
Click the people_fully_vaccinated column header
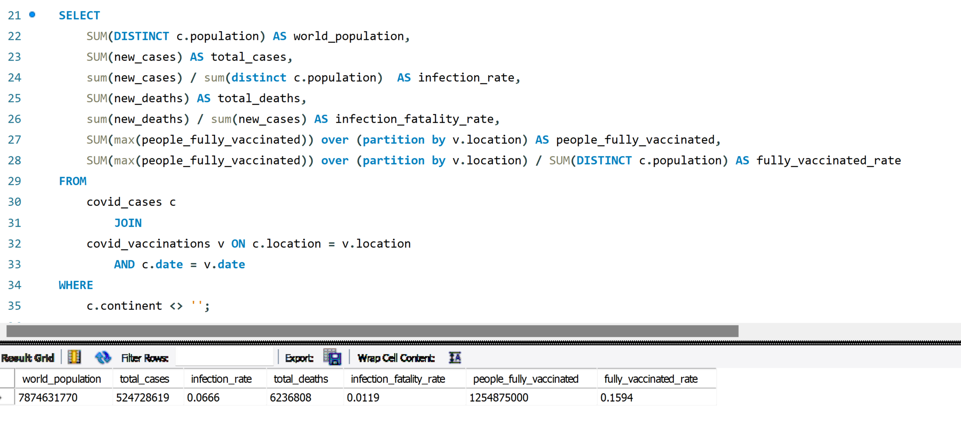coord(525,379)
